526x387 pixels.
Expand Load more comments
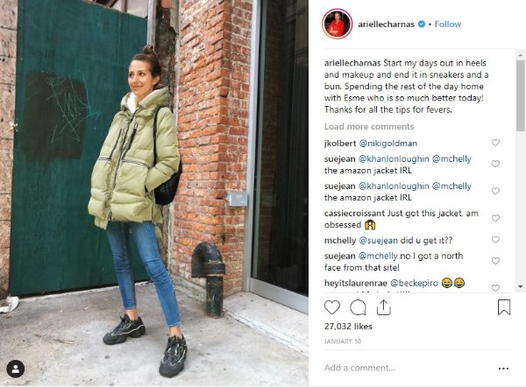point(369,126)
